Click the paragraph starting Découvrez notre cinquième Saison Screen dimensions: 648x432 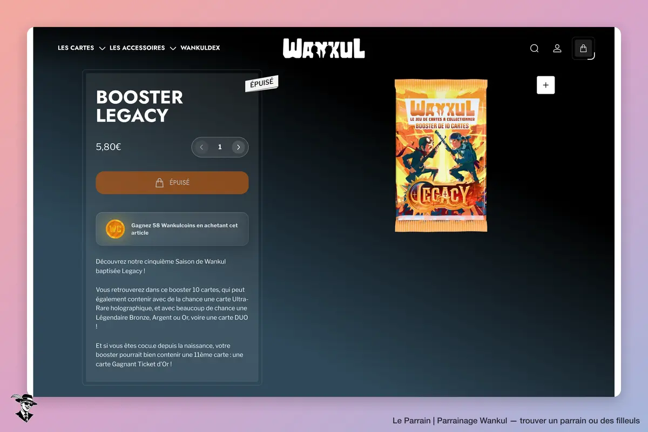pos(161,266)
